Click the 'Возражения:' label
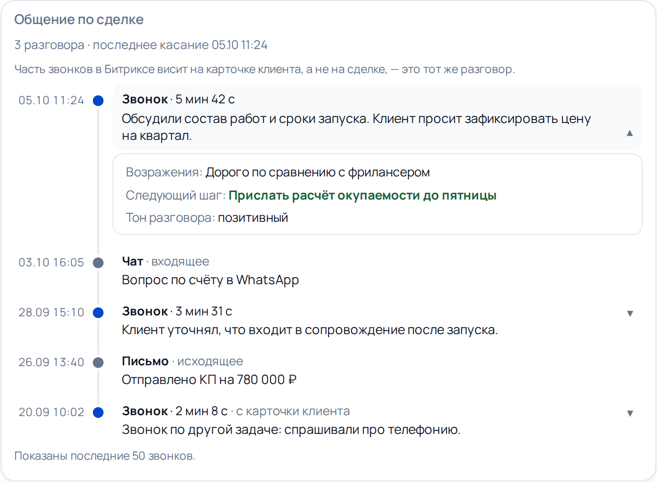This screenshot has height=482, width=657. [x=164, y=172]
